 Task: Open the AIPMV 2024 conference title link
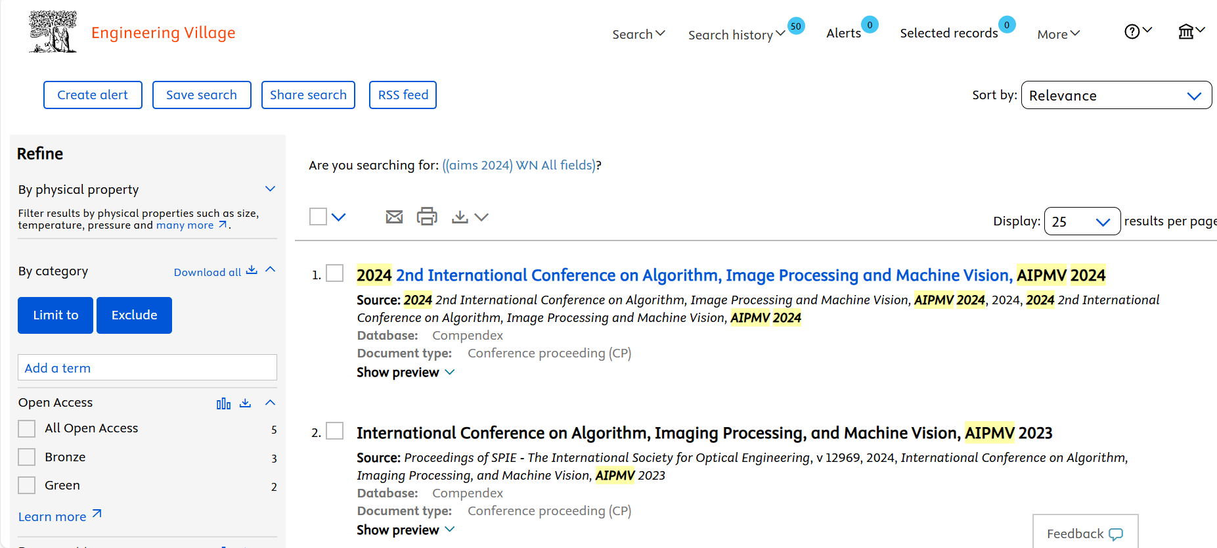coord(730,275)
